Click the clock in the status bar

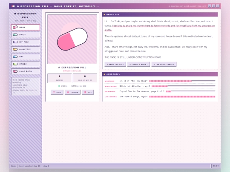pos(216,166)
